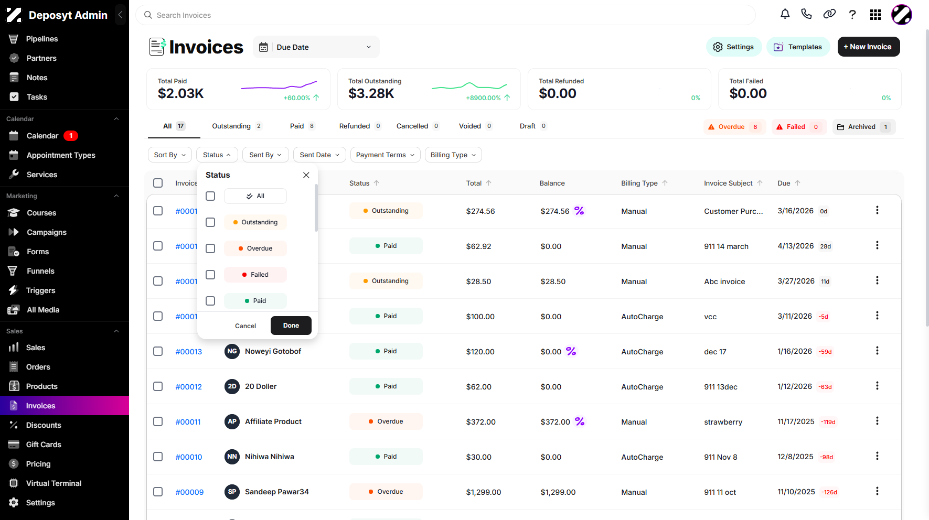Open the apps grid menu
This screenshot has height=520, width=929.
tap(875, 15)
